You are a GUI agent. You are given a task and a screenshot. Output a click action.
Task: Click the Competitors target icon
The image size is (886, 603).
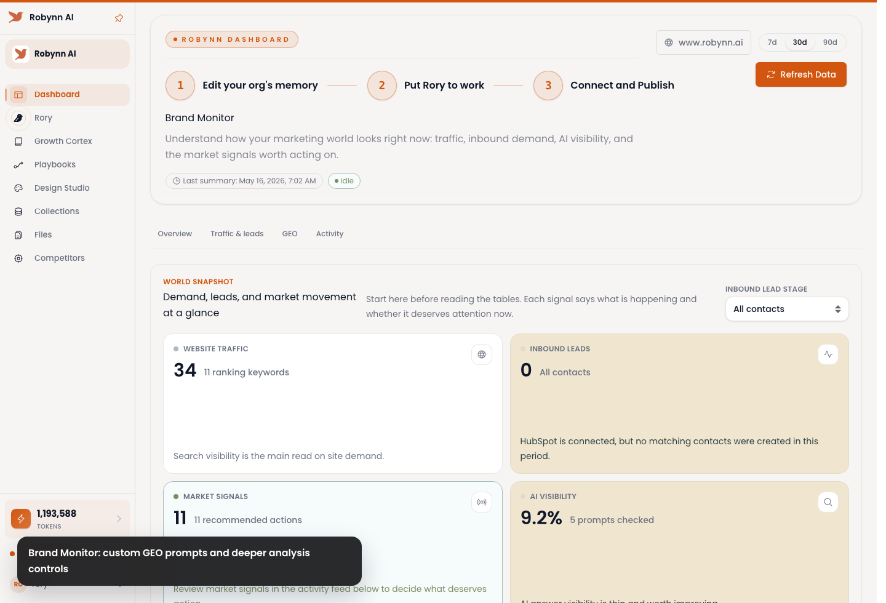coord(18,258)
